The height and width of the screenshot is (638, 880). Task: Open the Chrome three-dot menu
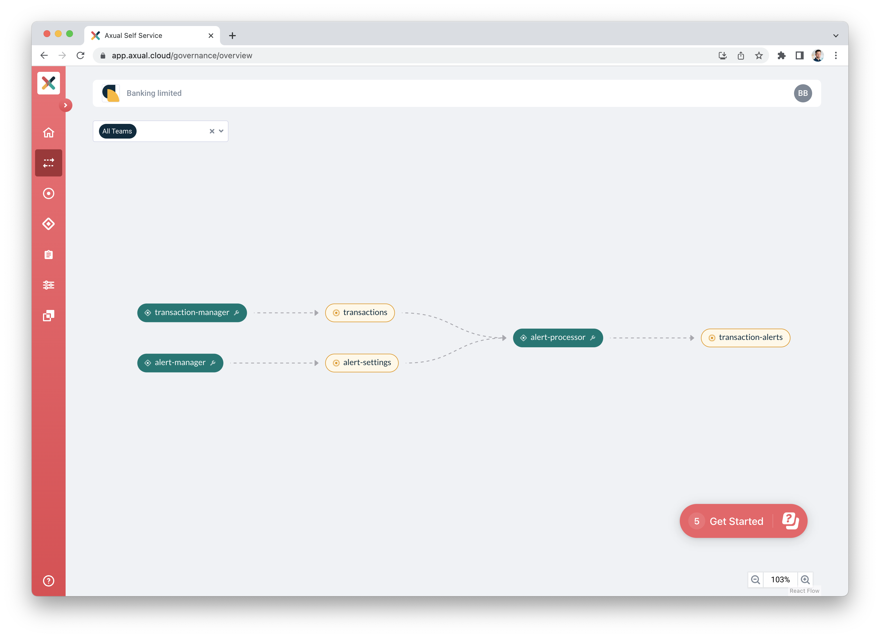pos(836,55)
